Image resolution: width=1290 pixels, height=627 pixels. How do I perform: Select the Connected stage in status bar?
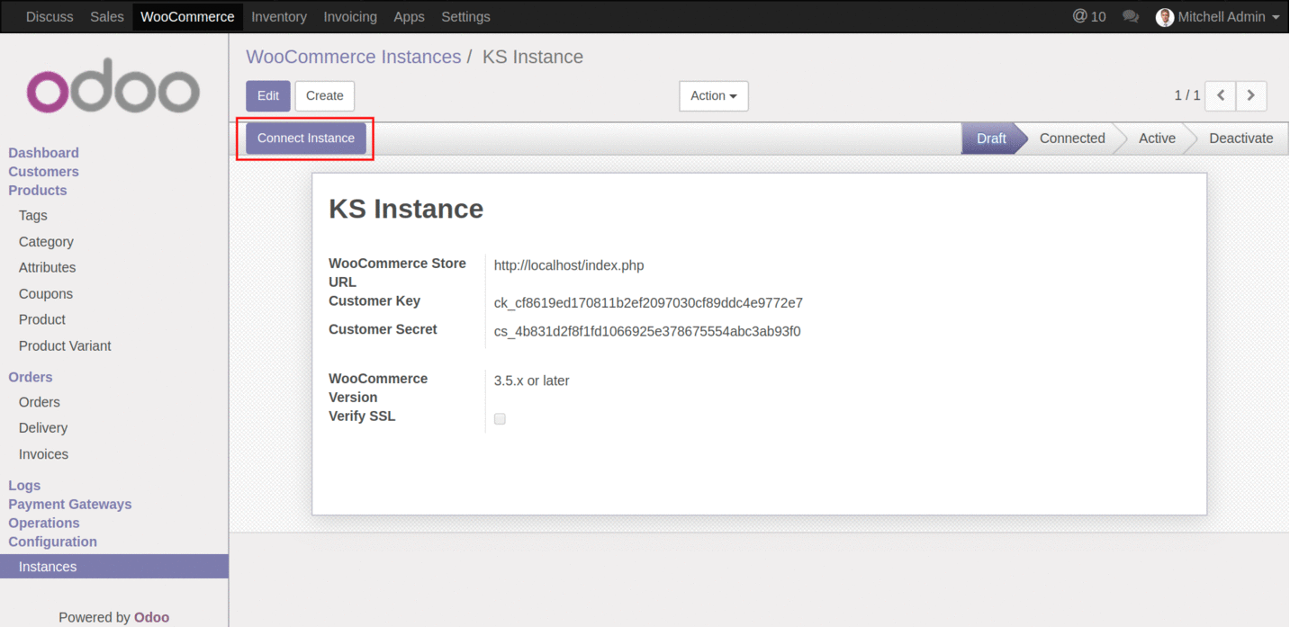(x=1071, y=139)
